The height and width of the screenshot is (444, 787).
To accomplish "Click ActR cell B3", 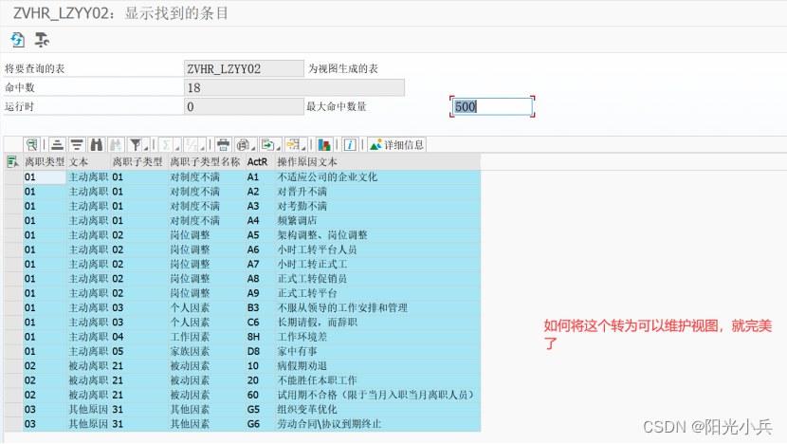I will click(260, 308).
